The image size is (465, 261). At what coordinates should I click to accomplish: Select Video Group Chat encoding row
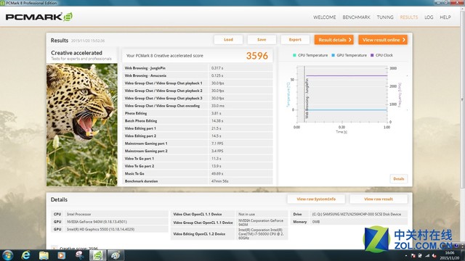(198, 106)
